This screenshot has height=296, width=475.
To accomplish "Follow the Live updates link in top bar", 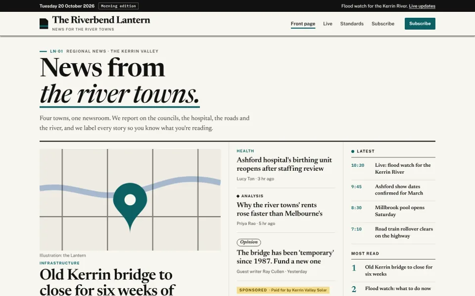I will click(x=422, y=6).
